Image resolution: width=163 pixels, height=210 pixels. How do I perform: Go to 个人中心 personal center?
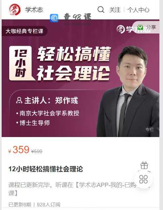tap(138, 10)
